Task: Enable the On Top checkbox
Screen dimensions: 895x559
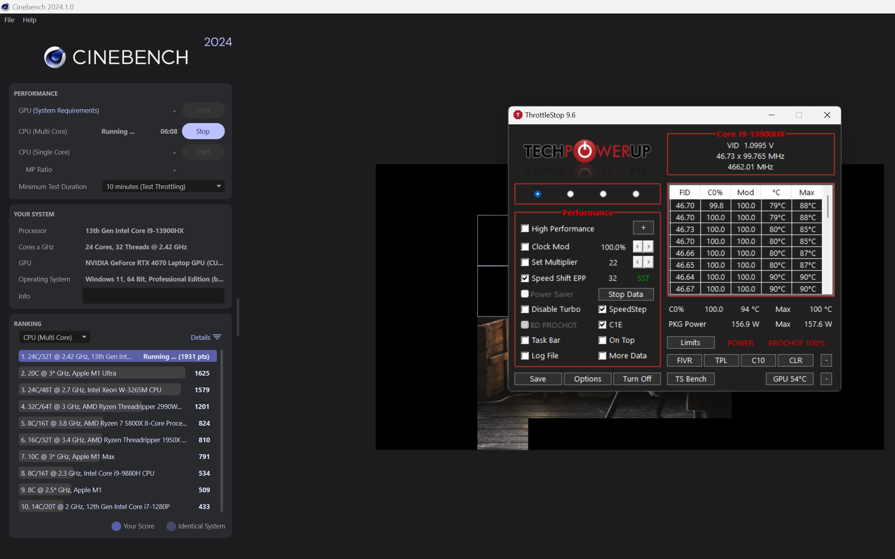Action: [x=602, y=340]
